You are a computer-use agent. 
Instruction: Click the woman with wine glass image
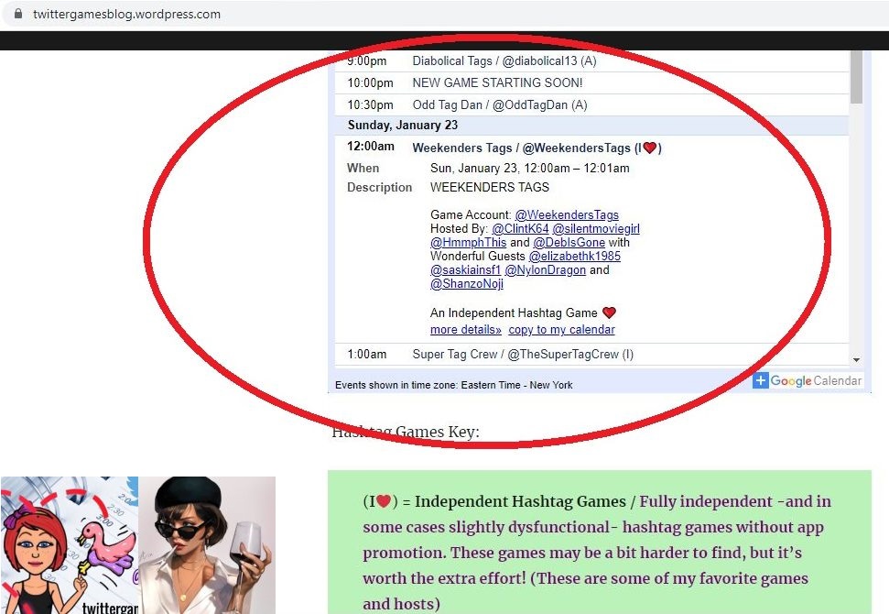pos(207,545)
